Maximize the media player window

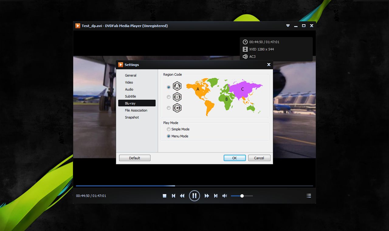[x=304, y=26]
